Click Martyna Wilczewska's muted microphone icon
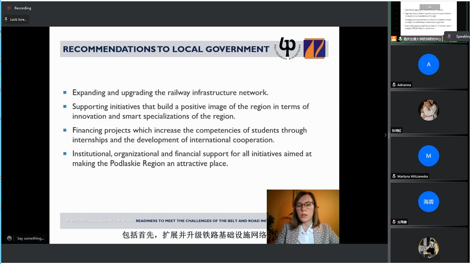This screenshot has width=470, height=264. point(394,176)
